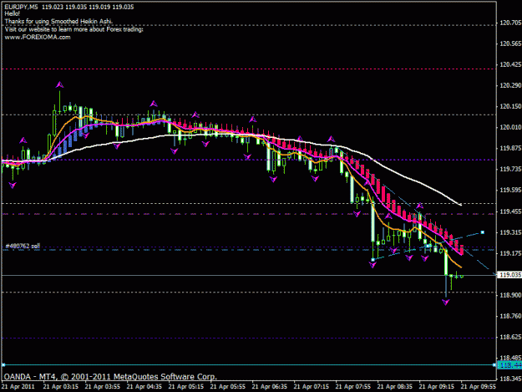522x392 pixels.
Task: Click the 119.455 price scale label
Action: click(510, 211)
